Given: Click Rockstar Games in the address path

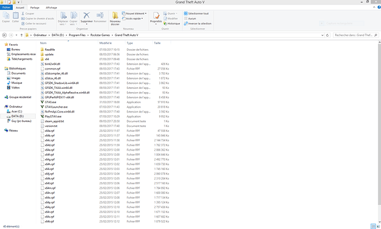Looking at the screenshot, I should 100,35.
